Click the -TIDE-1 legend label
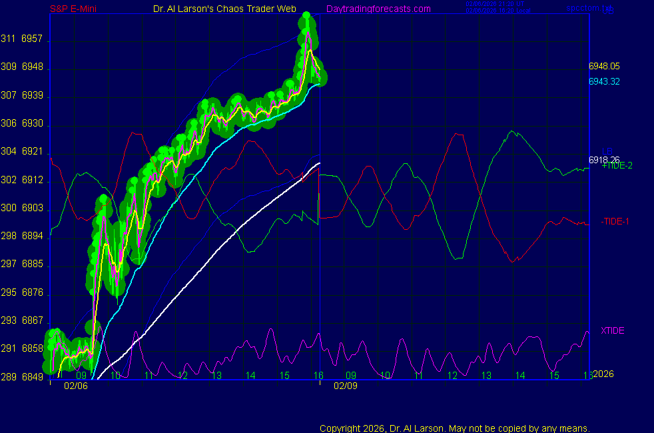The image size is (654, 433). tap(615, 221)
